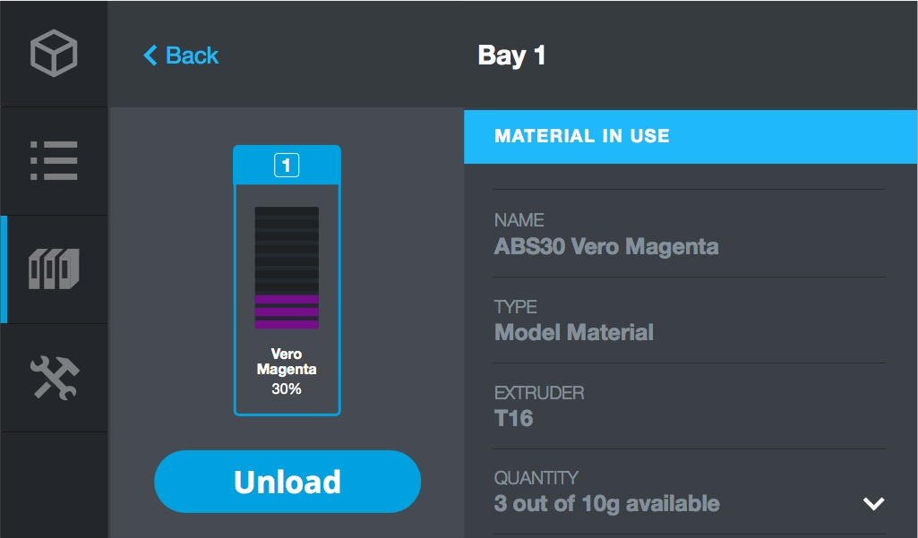The width and height of the screenshot is (918, 538).
Task: Click the Vero Magenta cartridge label
Action: [x=287, y=362]
